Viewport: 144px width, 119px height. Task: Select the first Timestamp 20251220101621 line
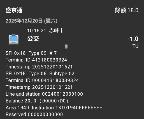[39, 67]
